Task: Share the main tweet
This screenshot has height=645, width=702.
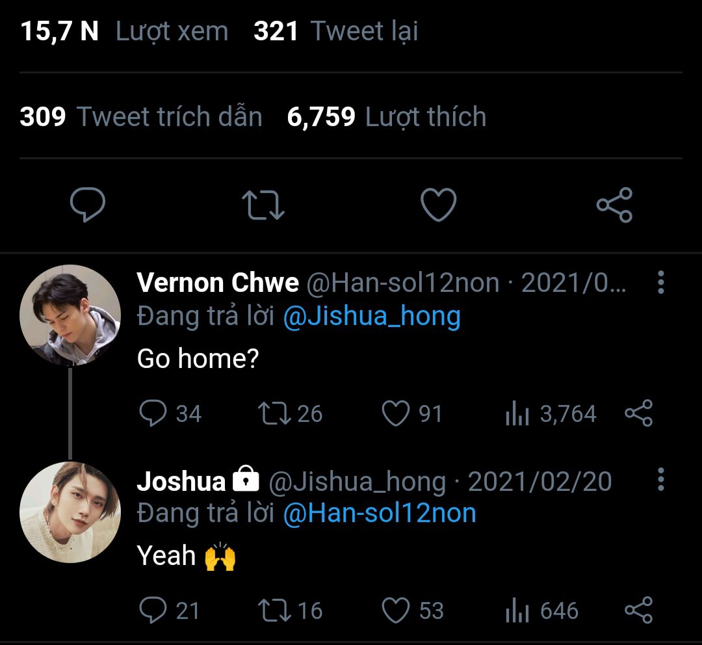Action: [614, 205]
